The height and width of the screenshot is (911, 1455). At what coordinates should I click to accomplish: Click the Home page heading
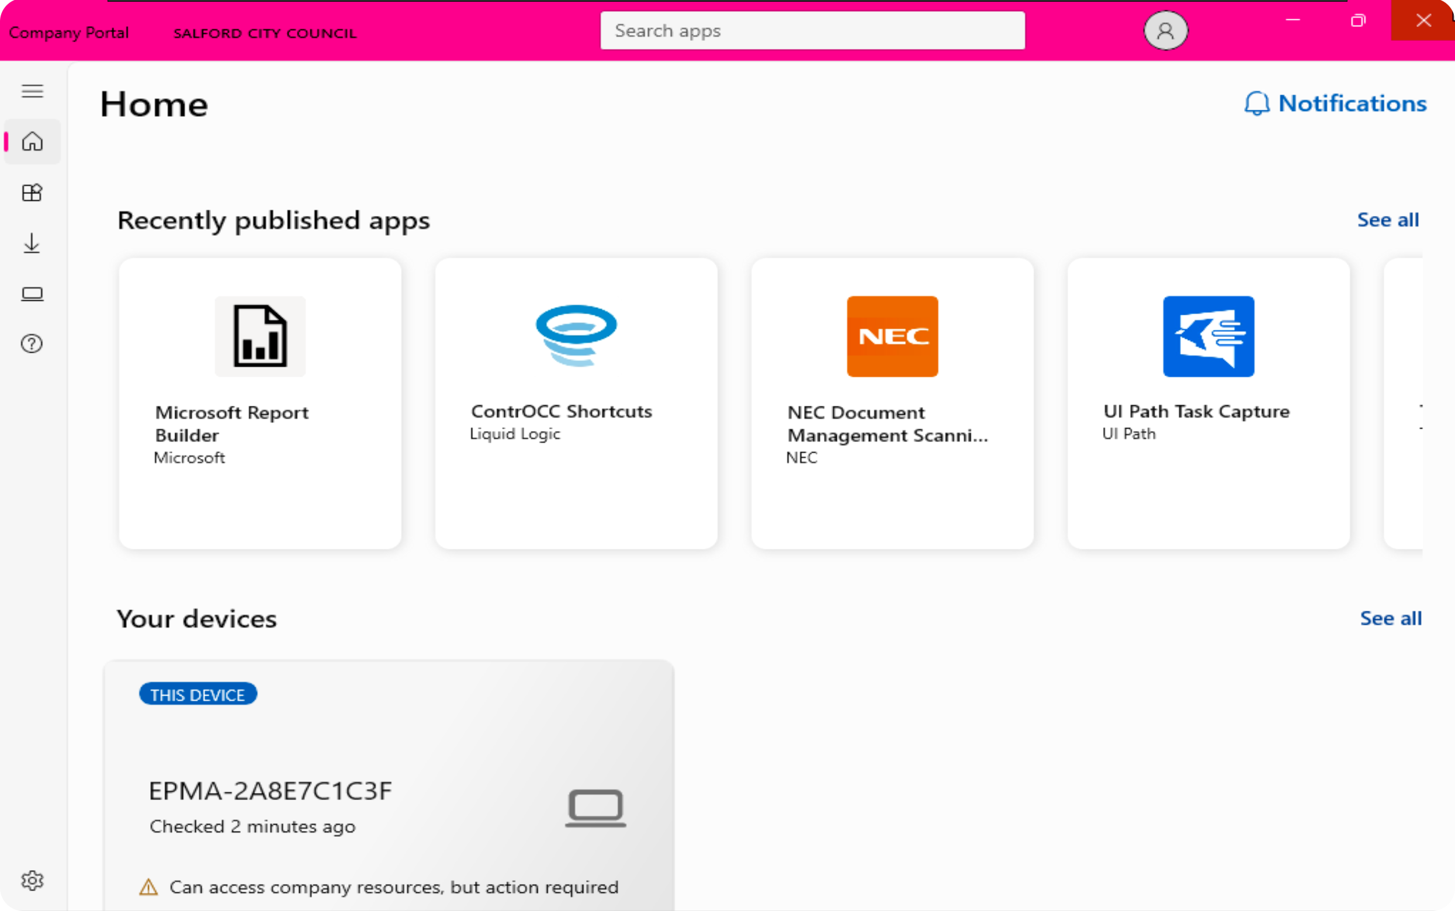click(154, 104)
